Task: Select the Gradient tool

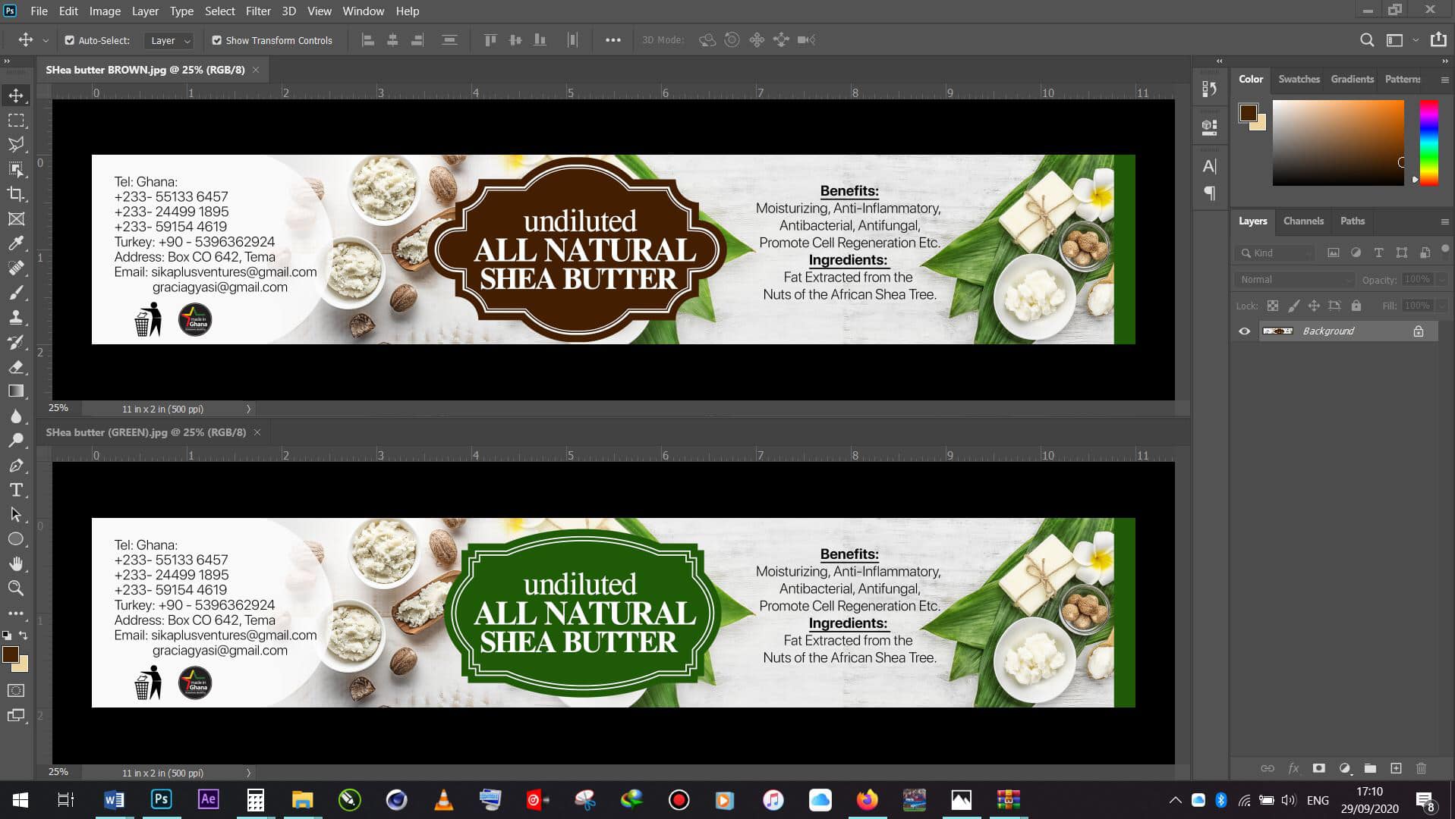Action: tap(16, 391)
